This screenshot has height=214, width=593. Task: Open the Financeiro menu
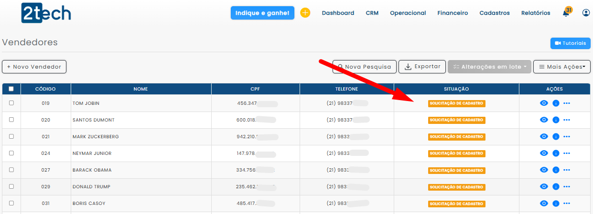(452, 13)
